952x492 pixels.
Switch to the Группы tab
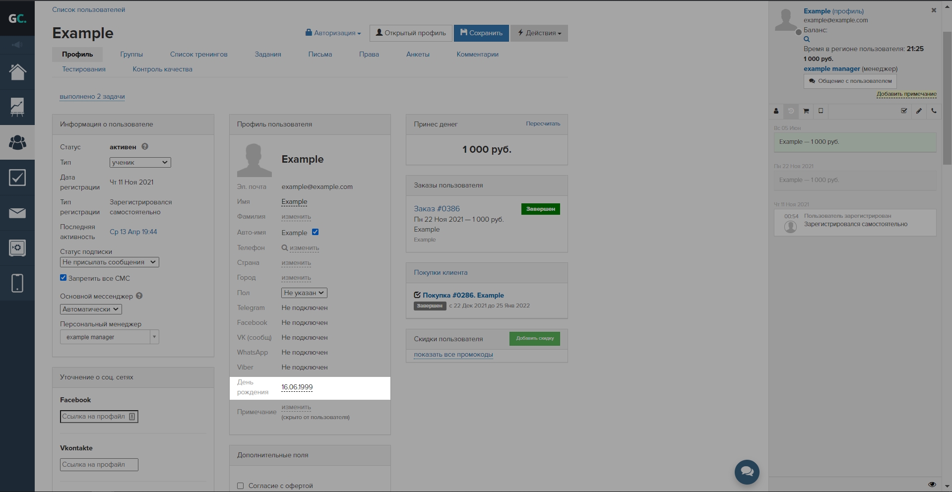click(x=131, y=55)
